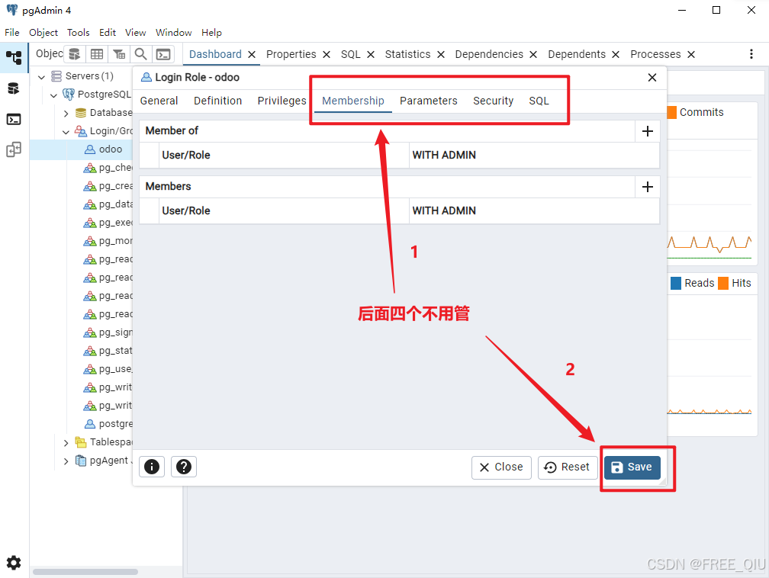Click the Commits orange legend swatch
This screenshot has height=578, width=769.
click(x=672, y=112)
